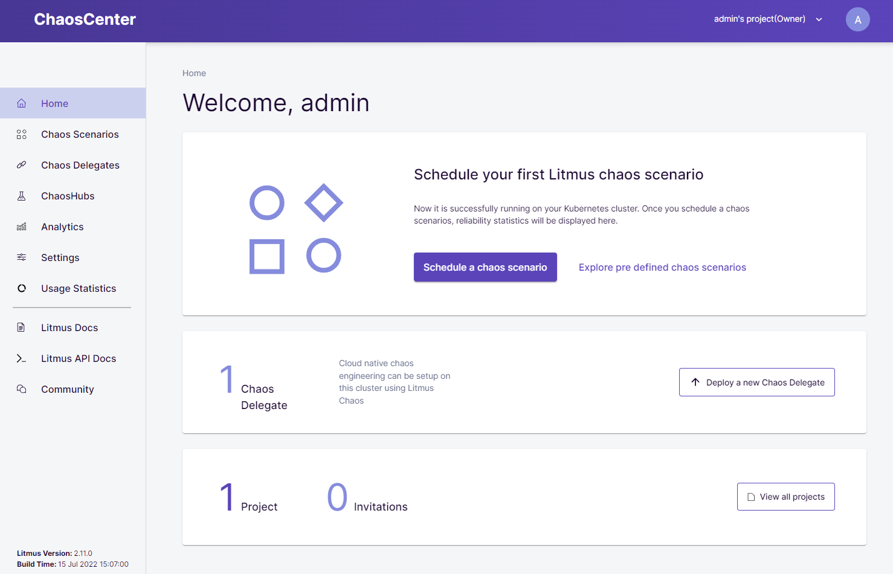Screen dimensions: 893x574
Task: Click the Settings sliders icon
Action: point(22,257)
